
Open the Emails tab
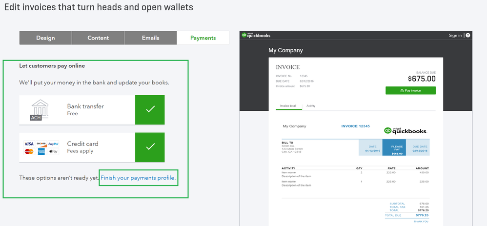[x=151, y=38]
